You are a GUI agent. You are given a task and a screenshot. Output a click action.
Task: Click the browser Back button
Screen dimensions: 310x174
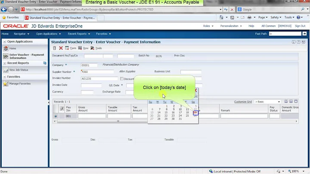(4, 9)
